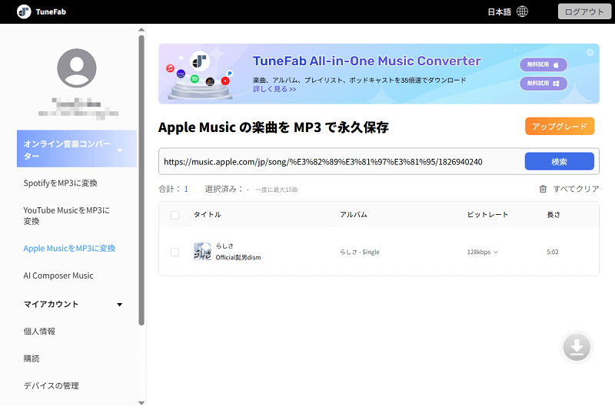Click the song title らしさ

point(224,246)
